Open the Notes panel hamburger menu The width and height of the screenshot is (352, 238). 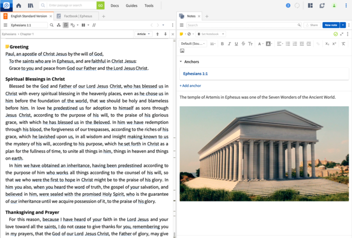point(182,25)
